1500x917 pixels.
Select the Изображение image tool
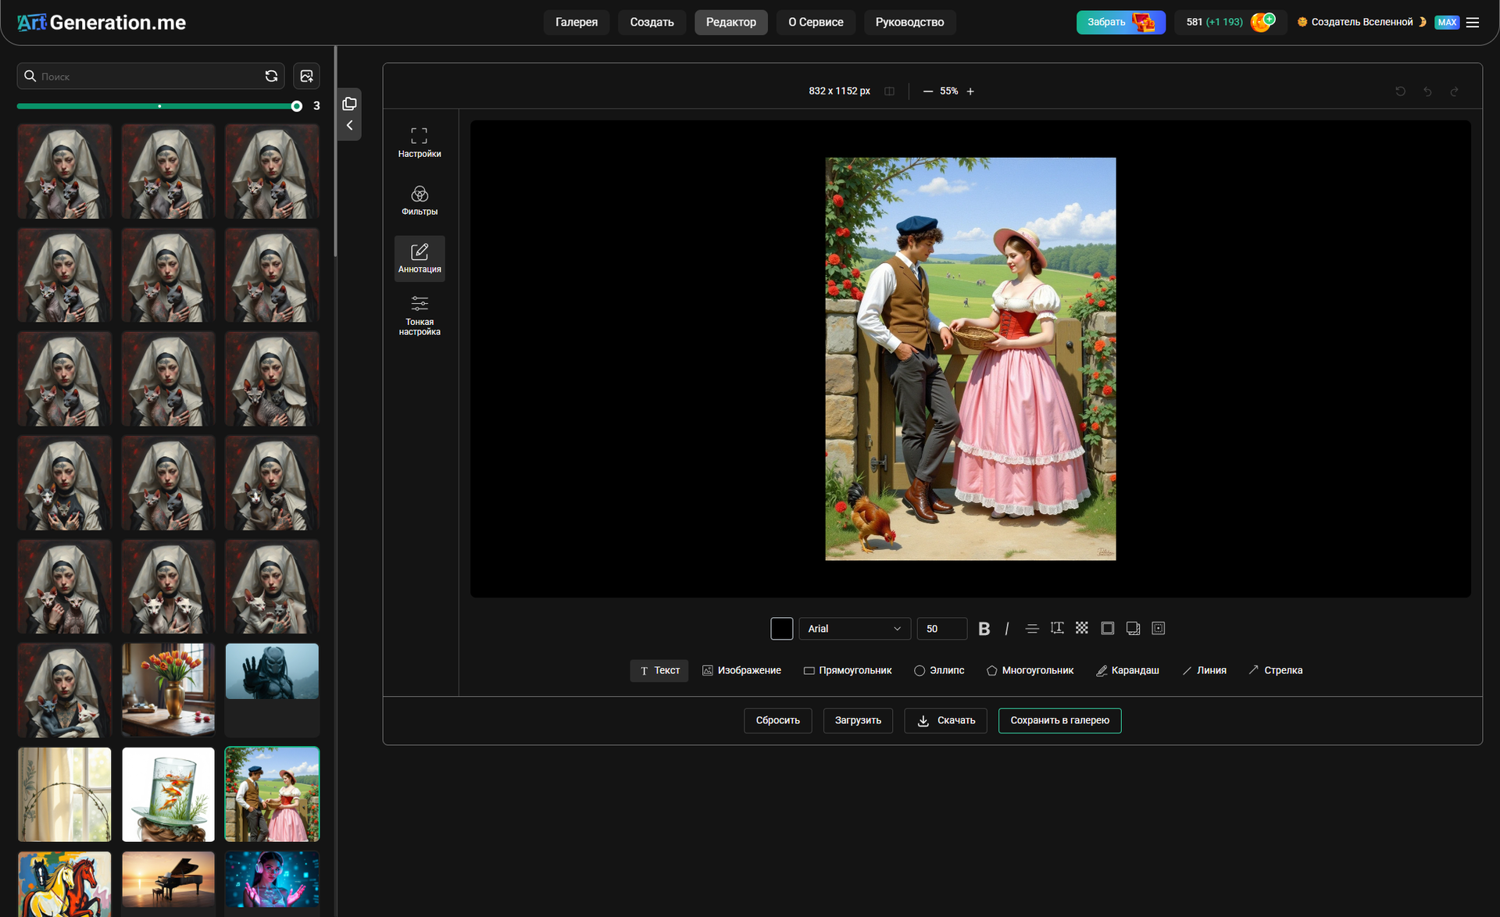(x=741, y=671)
